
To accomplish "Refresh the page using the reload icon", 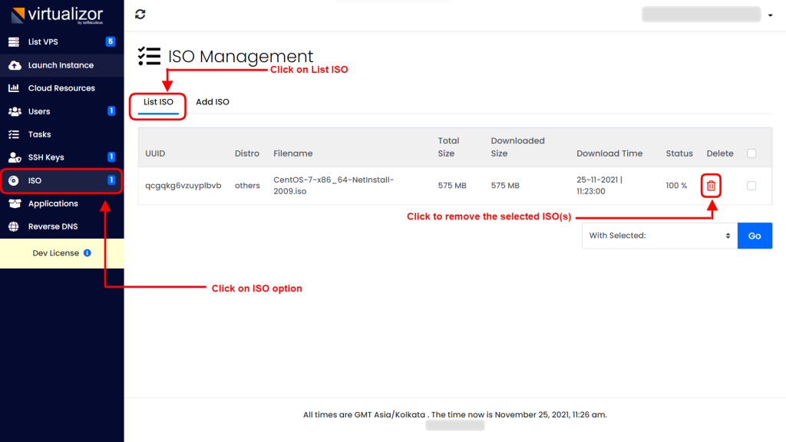I will point(139,14).
